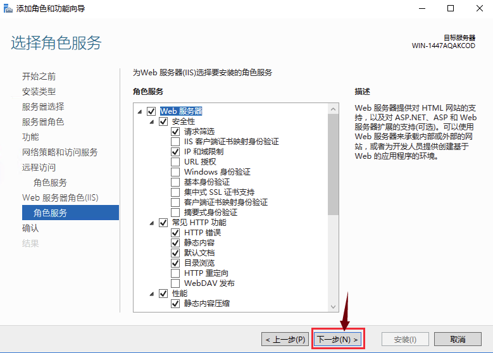Click the wizard icon in the title bar
The width and height of the screenshot is (493, 353).
8,8
